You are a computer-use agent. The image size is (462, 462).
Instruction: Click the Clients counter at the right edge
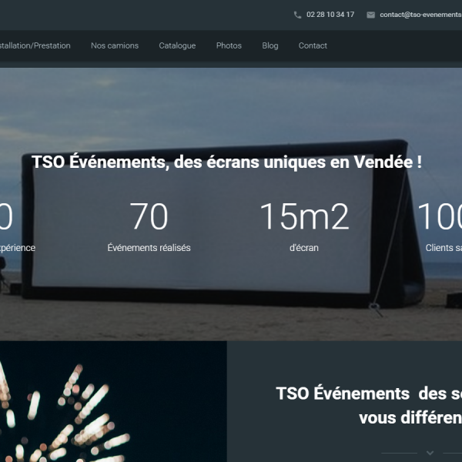440,217
